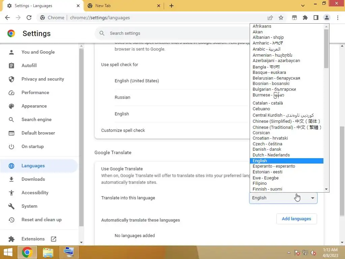Open Downloads settings

(x=33, y=179)
